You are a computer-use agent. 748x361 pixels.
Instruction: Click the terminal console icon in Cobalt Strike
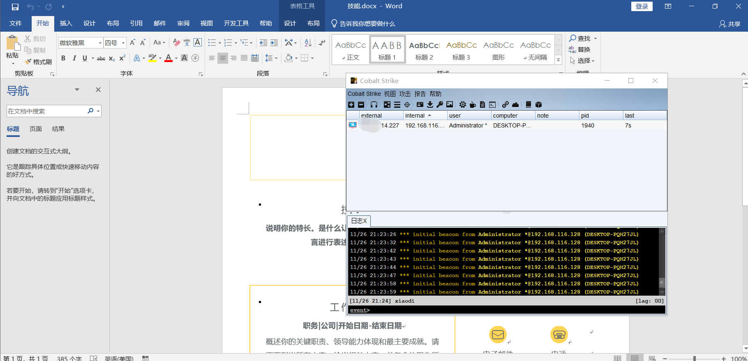[x=492, y=104]
